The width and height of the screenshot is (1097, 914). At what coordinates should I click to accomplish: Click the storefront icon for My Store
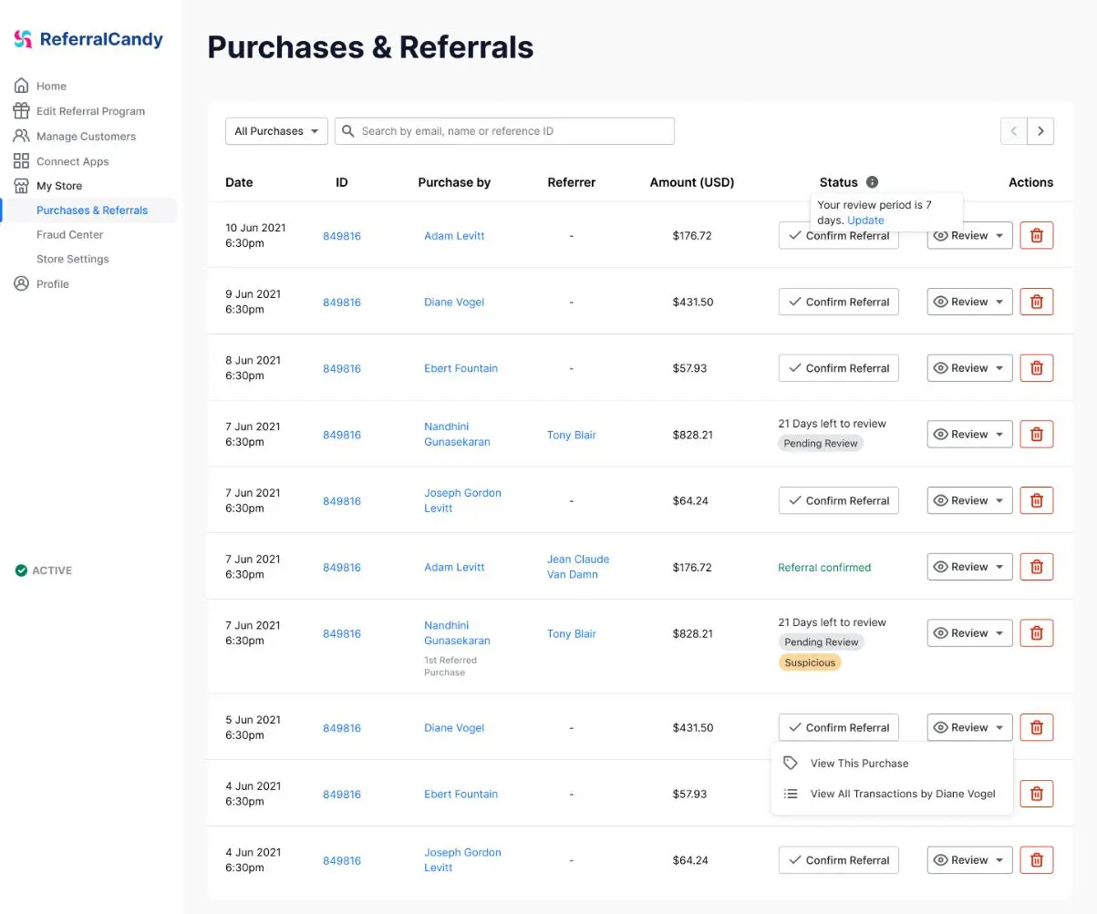click(x=21, y=185)
